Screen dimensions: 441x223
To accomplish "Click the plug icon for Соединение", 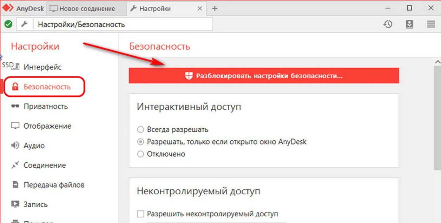I will 15,165.
